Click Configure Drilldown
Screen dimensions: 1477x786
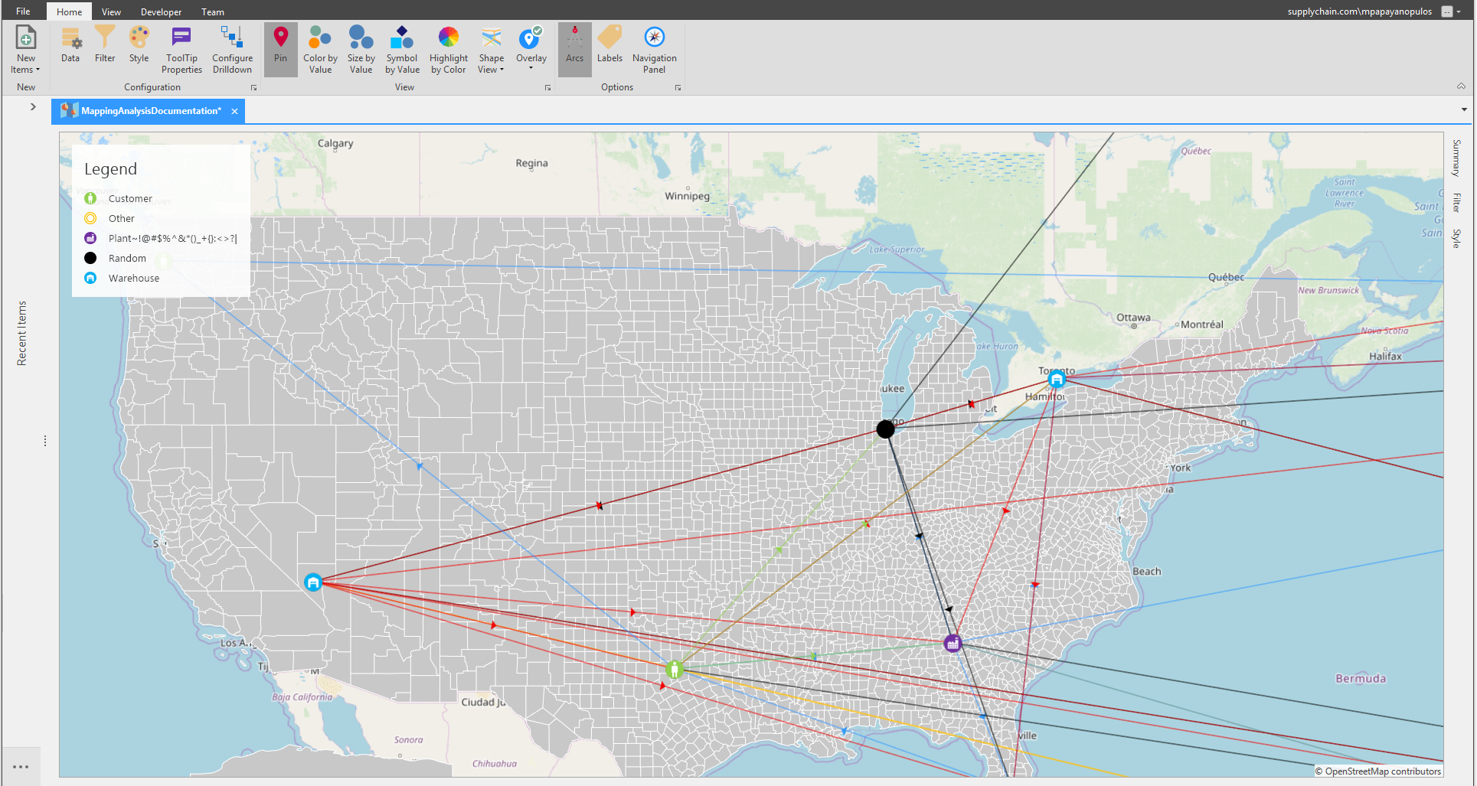(233, 50)
